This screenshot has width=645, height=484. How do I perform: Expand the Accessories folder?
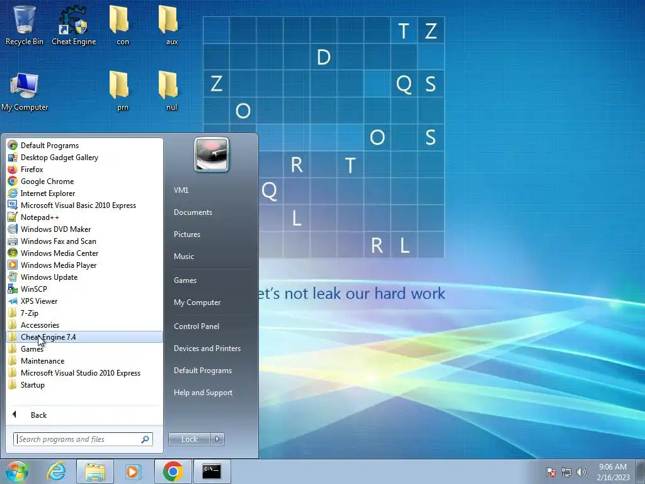point(84,325)
